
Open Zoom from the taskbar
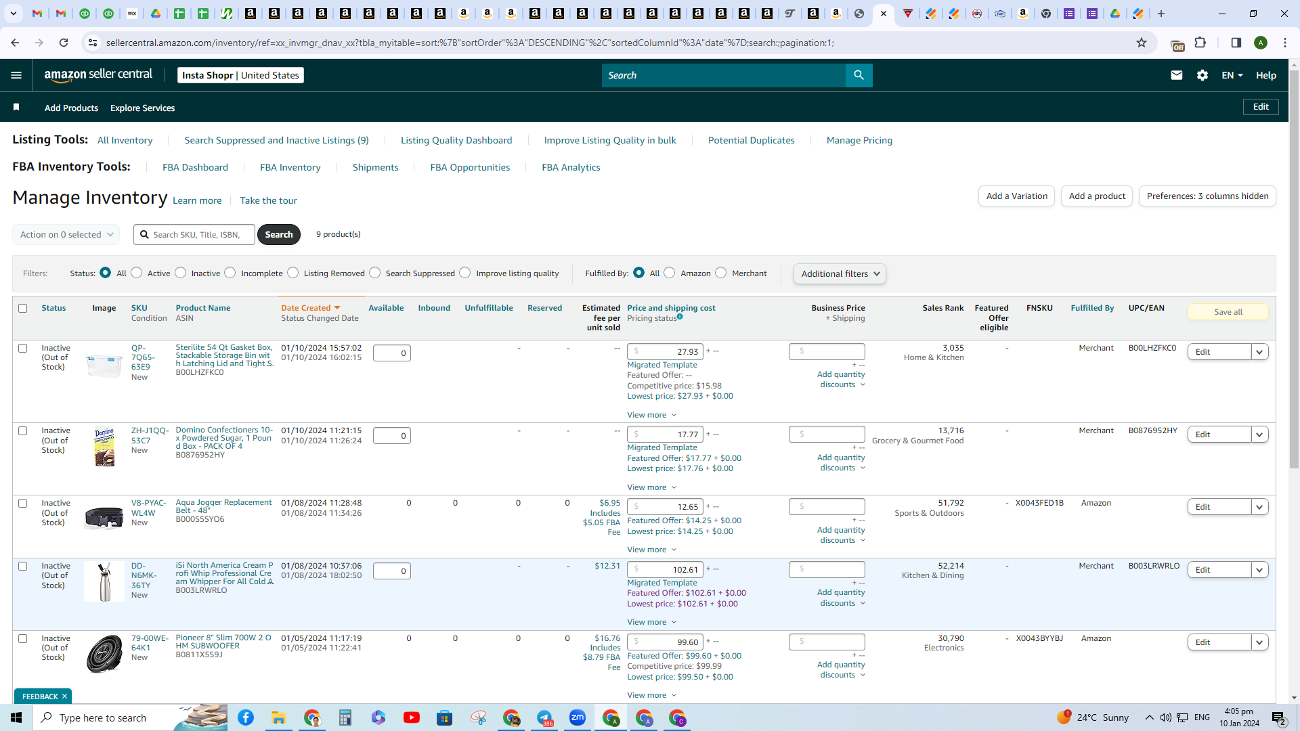(578, 717)
